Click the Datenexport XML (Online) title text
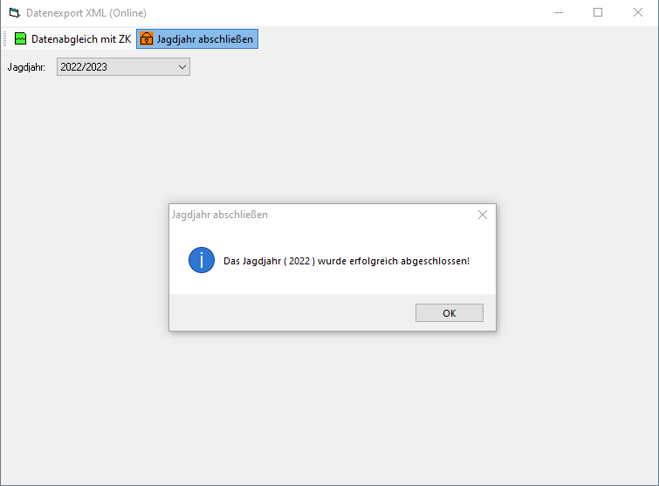659x486 pixels. click(86, 13)
